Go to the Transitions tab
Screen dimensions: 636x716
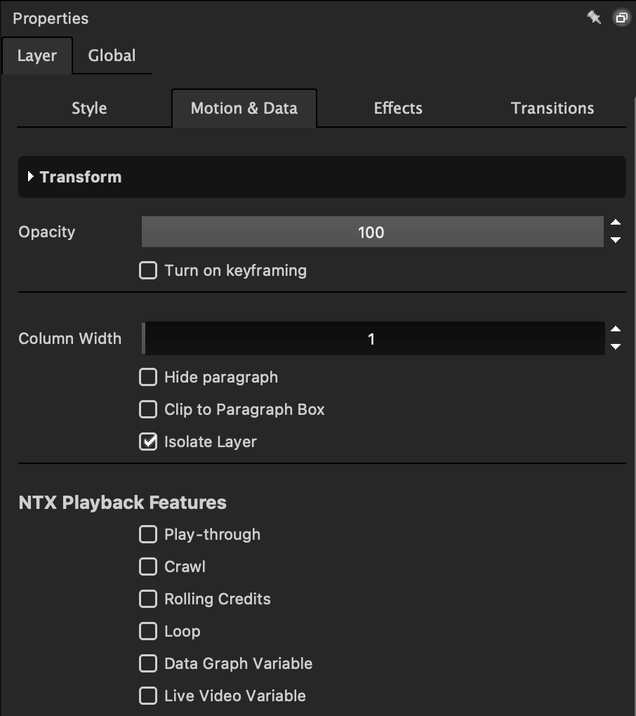[x=552, y=108]
